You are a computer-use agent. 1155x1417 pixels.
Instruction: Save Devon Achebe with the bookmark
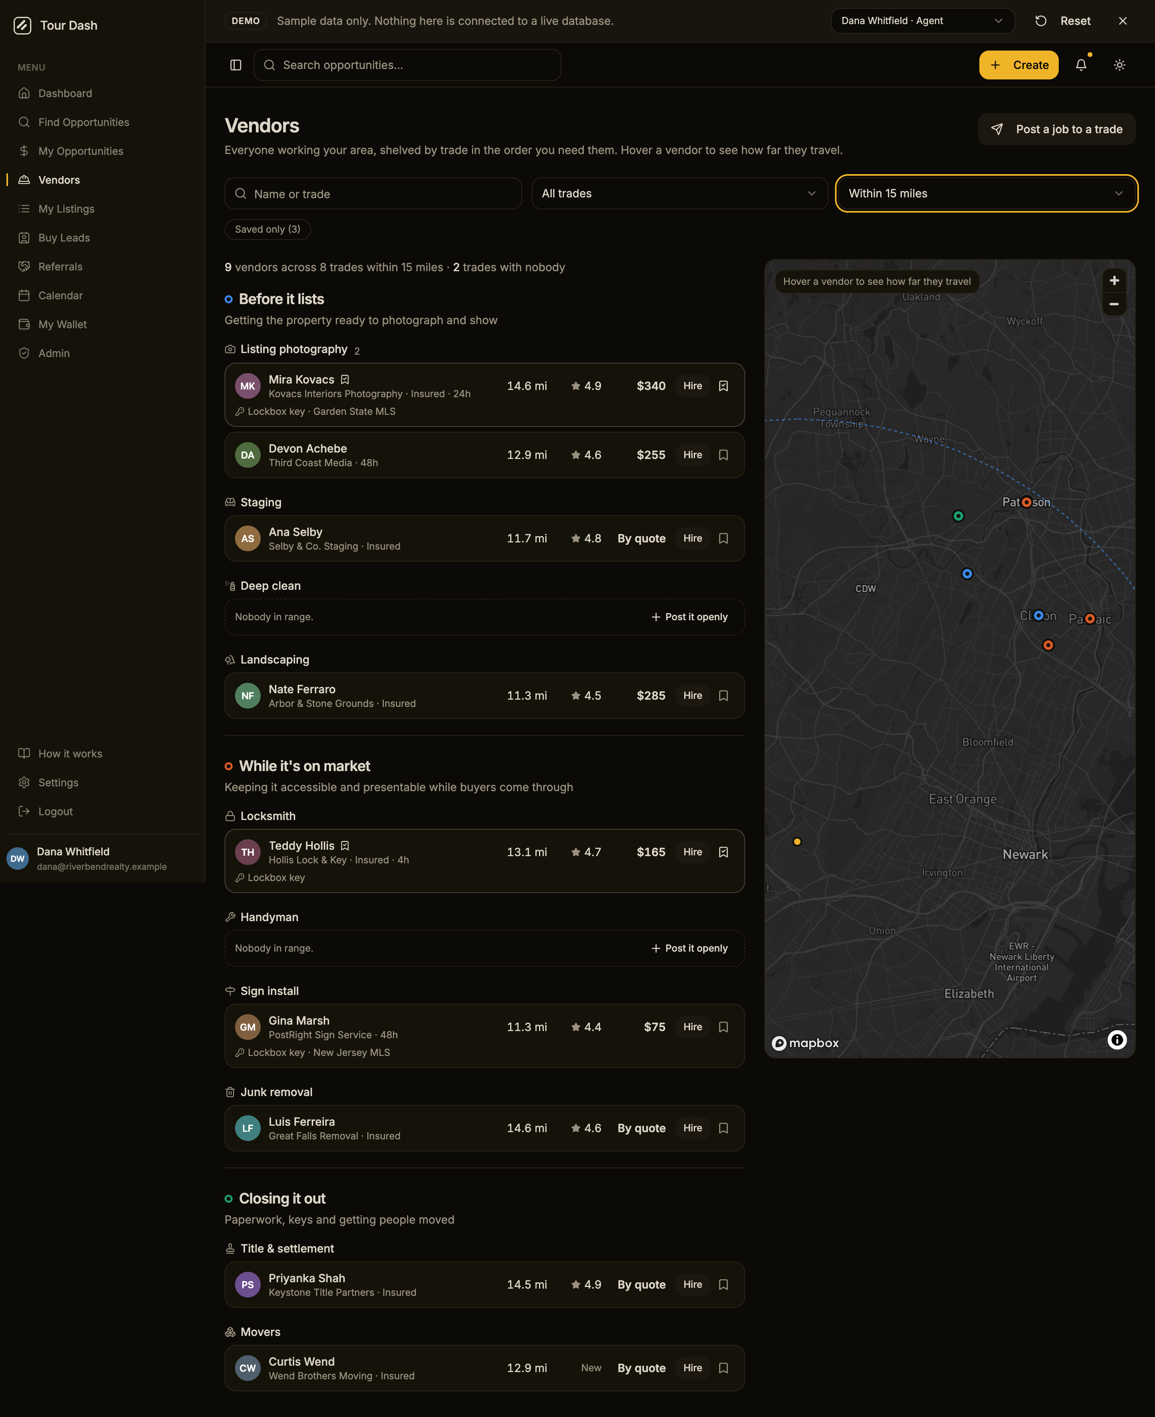coord(723,455)
